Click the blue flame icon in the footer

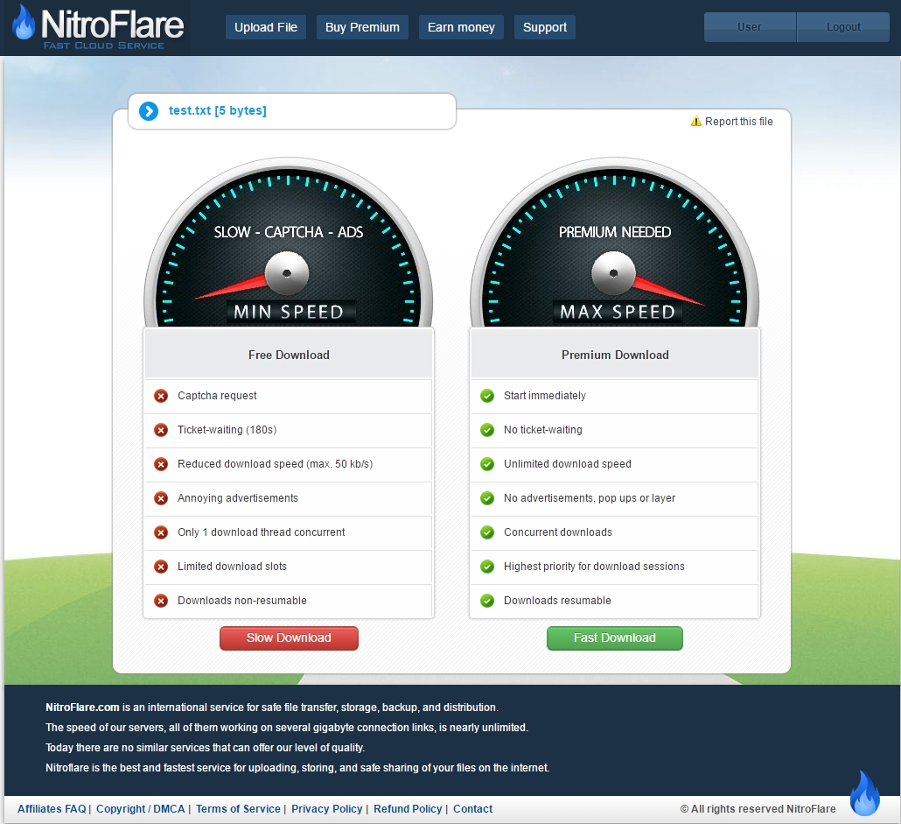pyautogui.click(x=865, y=793)
